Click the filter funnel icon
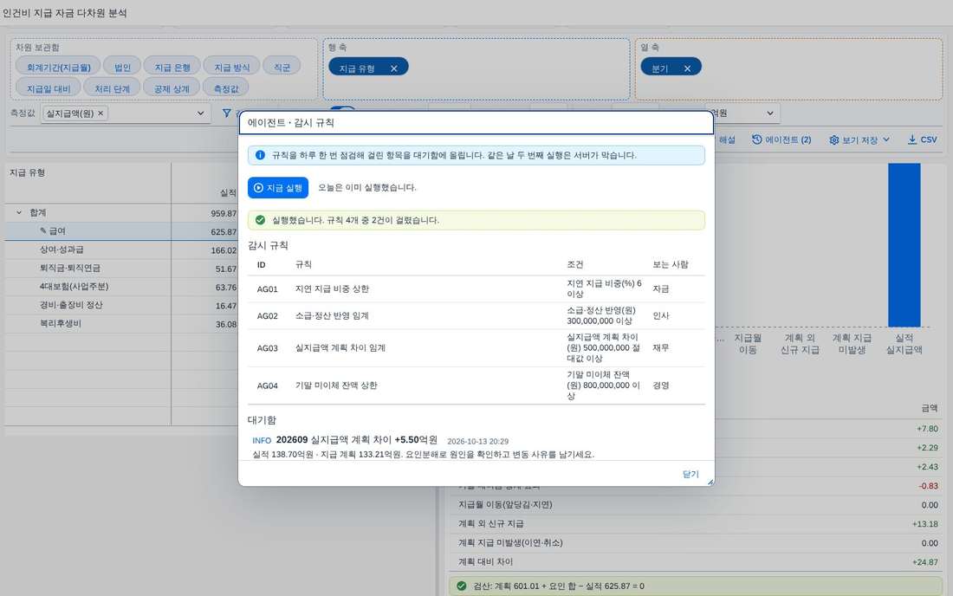Screen dimensions: 953x596 click(227, 113)
